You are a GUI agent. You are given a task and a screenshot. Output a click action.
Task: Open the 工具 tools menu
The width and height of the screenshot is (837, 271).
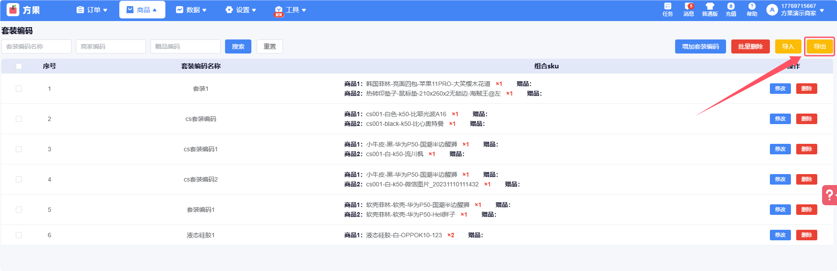click(x=290, y=10)
